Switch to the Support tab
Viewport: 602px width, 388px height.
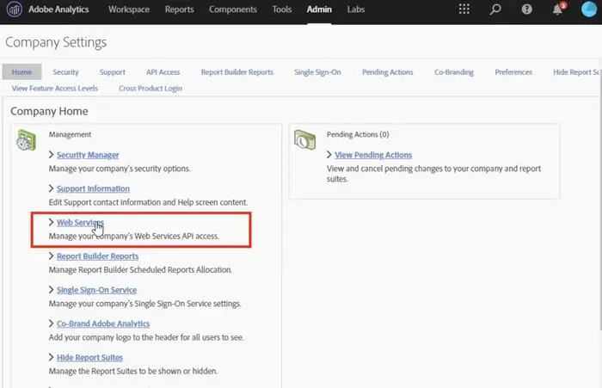113,72
